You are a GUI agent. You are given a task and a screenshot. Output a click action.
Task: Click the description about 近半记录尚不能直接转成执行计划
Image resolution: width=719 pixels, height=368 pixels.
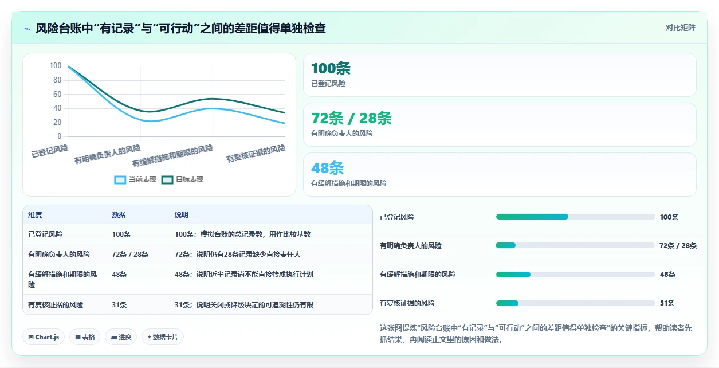tap(244, 275)
